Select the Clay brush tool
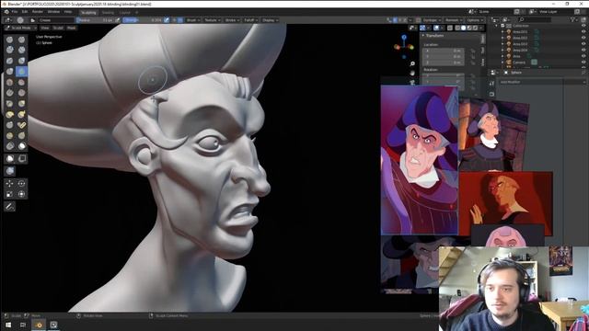The image size is (589, 331). [10, 50]
